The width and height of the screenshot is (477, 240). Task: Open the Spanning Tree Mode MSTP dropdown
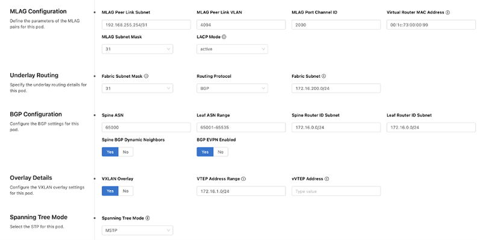pyautogui.click(x=137, y=230)
